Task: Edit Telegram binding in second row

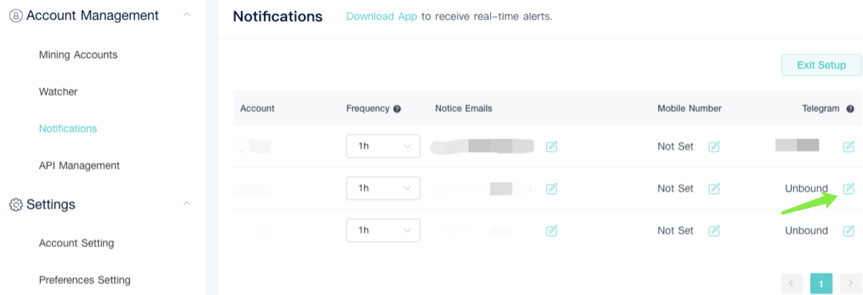Action: coord(848,188)
